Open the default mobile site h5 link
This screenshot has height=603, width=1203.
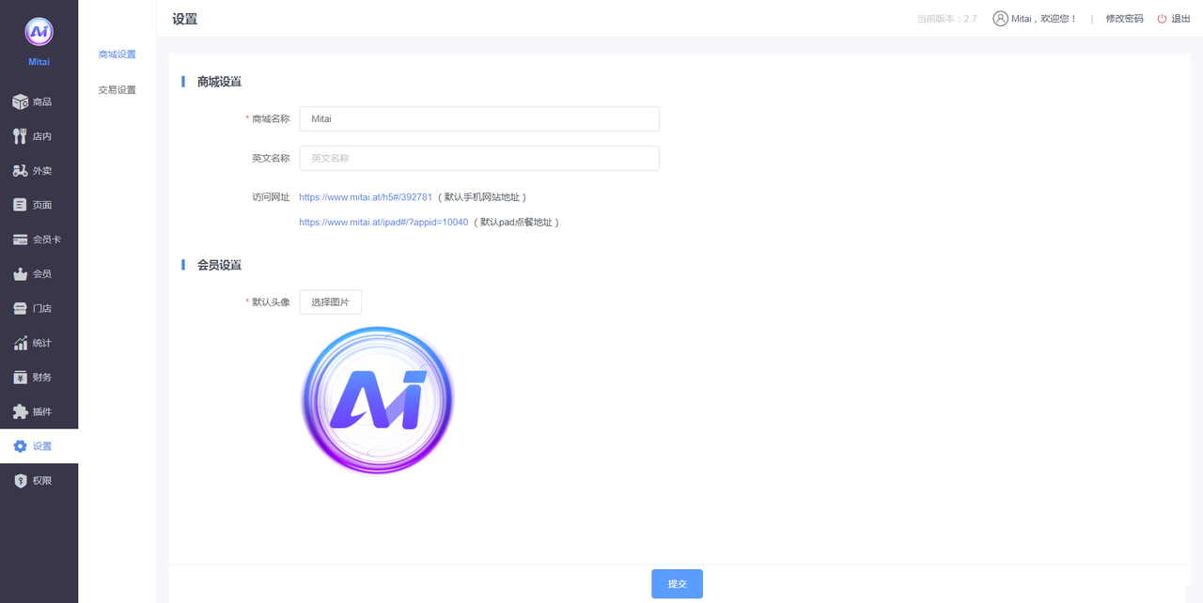(366, 197)
